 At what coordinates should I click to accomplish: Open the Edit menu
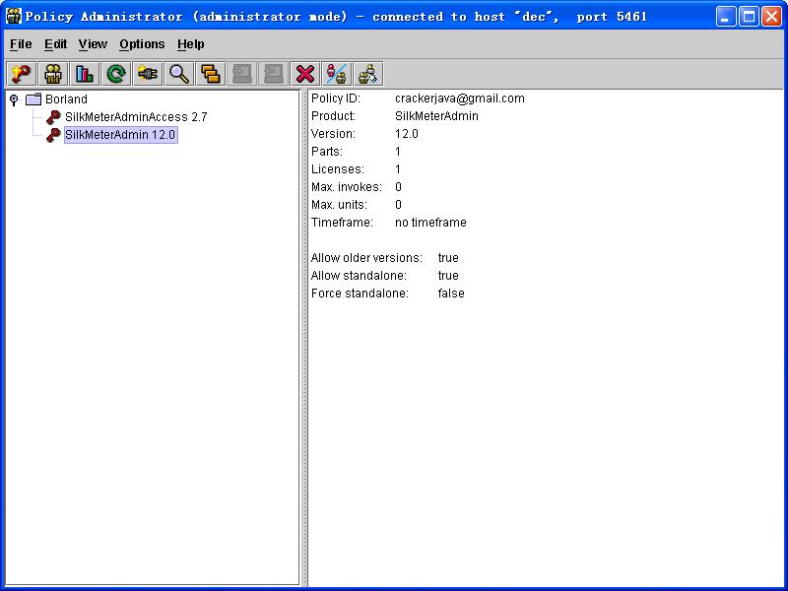[x=55, y=44]
